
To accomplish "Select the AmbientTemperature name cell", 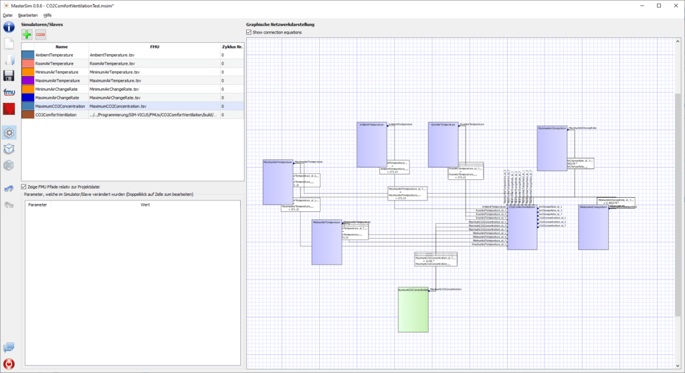I will click(x=61, y=55).
